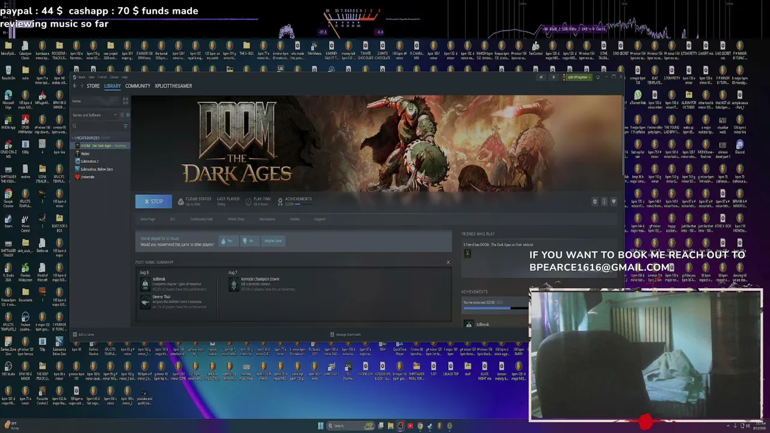Click the achievements progress bar by STOP
This screenshot has width=770, height=433.
304,204
